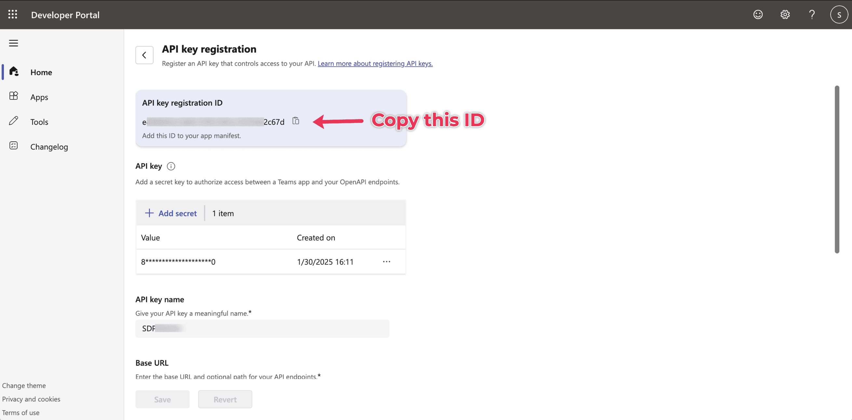Open more options for the secret row
This screenshot has width=852, height=420.
(386, 262)
